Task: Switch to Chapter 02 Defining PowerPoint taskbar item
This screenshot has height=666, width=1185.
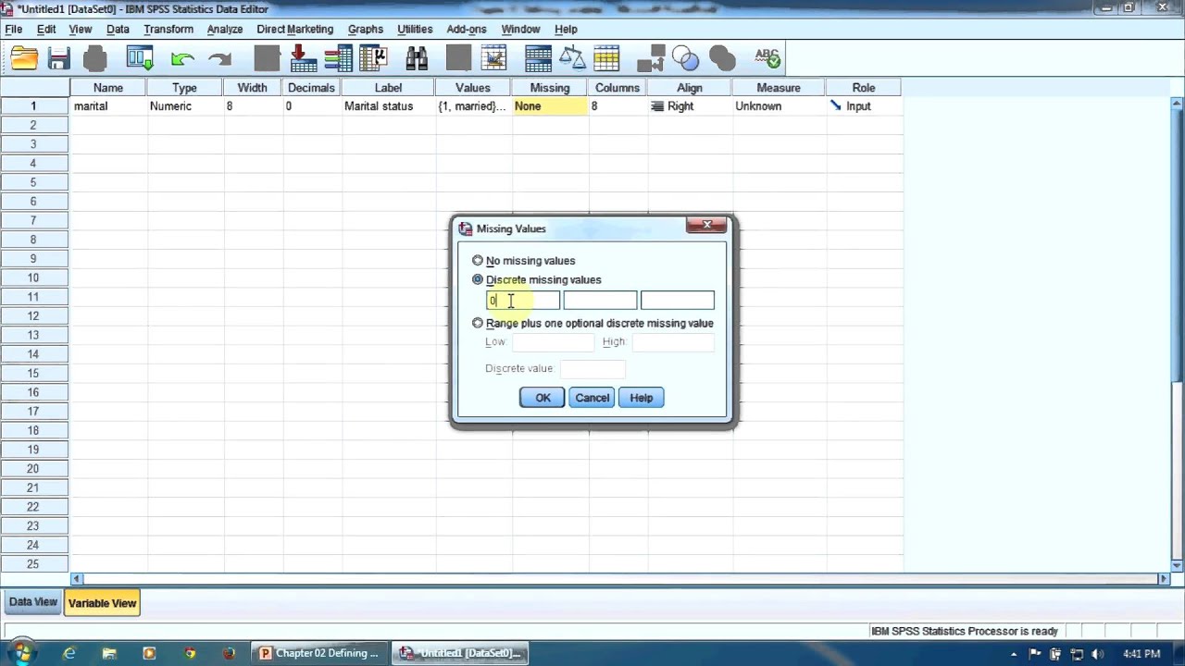Action: tap(320, 653)
